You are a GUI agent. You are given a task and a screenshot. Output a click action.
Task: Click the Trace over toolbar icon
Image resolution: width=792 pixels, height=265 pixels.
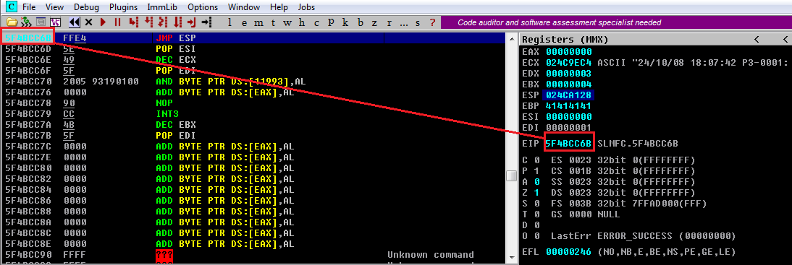click(177, 22)
